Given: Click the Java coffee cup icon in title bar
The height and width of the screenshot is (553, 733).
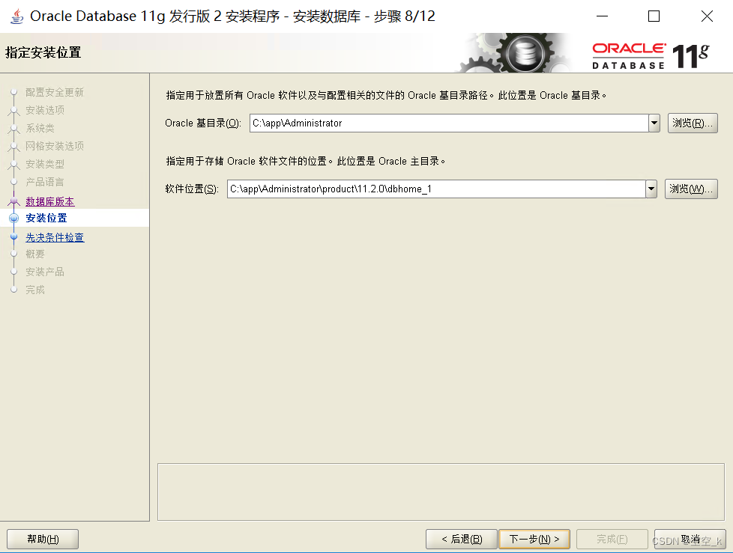Looking at the screenshot, I should [x=16, y=15].
